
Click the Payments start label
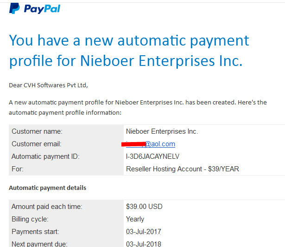(35, 232)
